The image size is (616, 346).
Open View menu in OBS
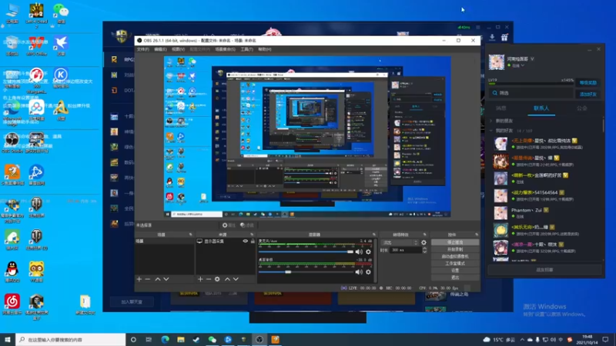point(178,49)
